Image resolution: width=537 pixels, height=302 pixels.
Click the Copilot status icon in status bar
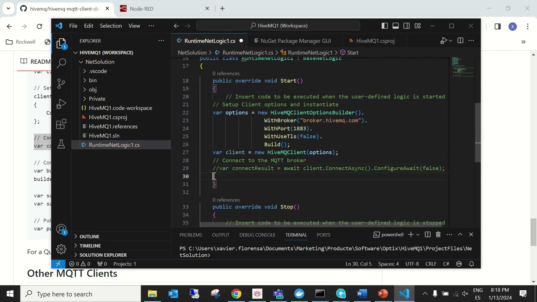click(459, 264)
